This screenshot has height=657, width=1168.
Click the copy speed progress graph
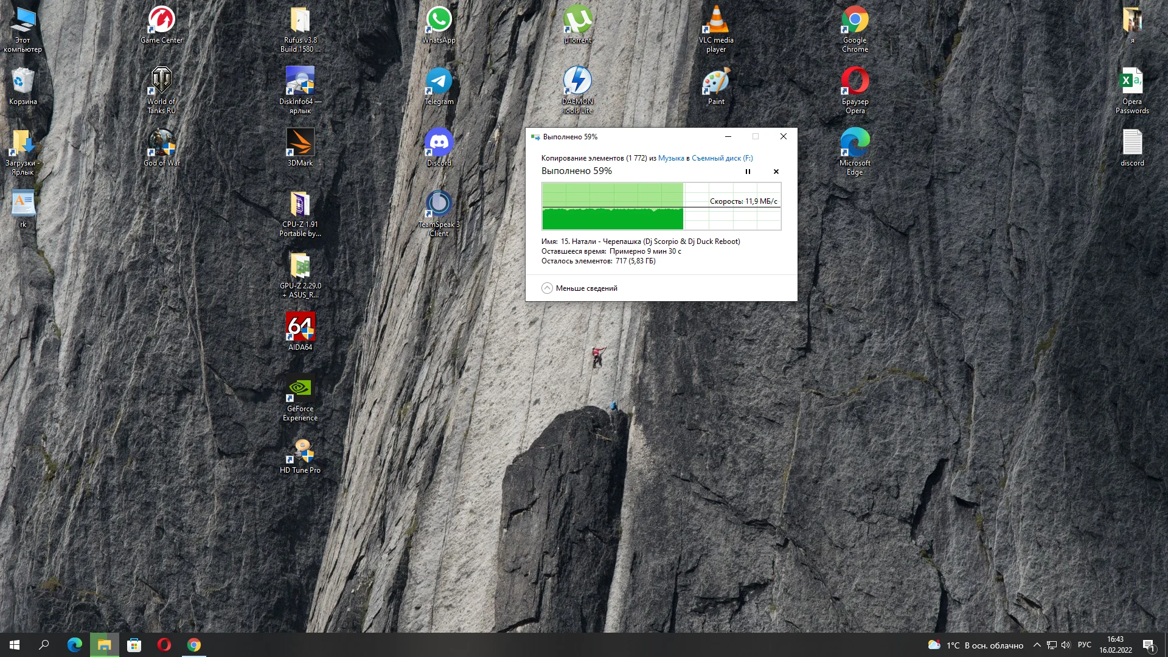(x=661, y=206)
